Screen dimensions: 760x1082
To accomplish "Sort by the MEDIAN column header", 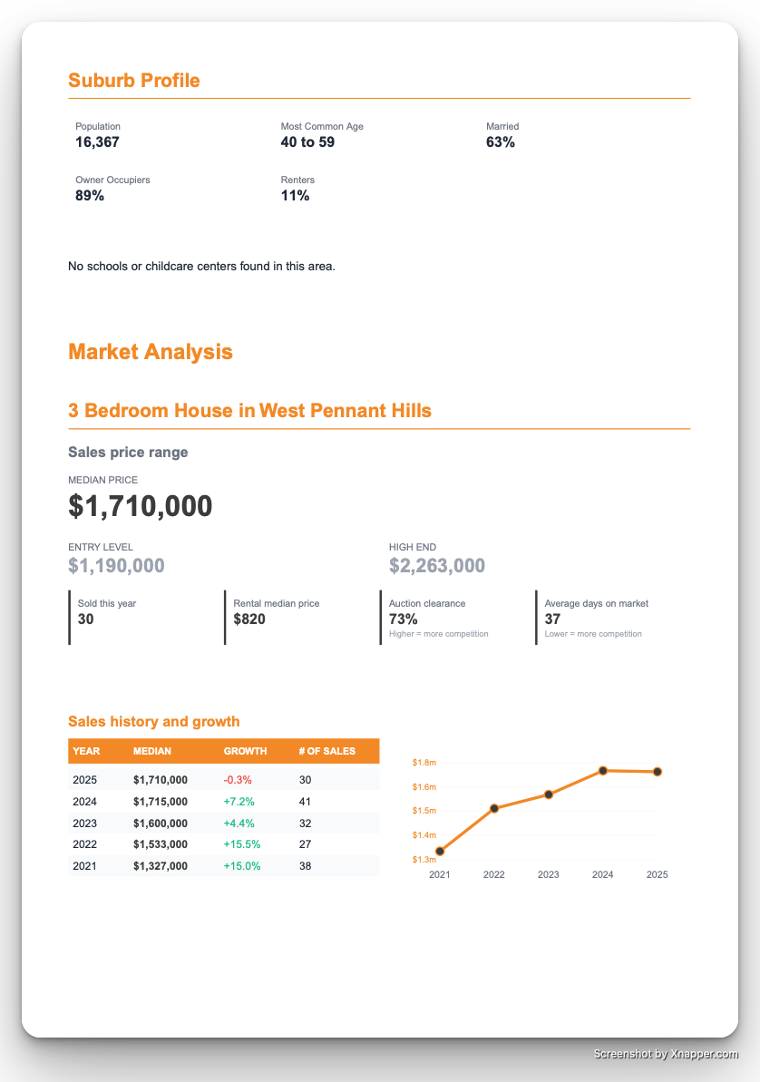I will 153,751.
